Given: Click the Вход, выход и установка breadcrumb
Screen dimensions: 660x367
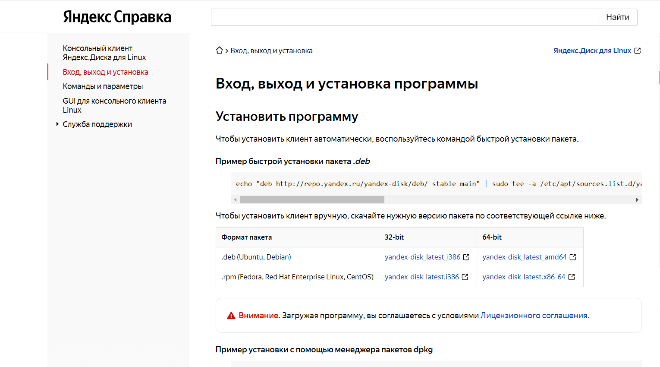Looking at the screenshot, I should tap(271, 51).
